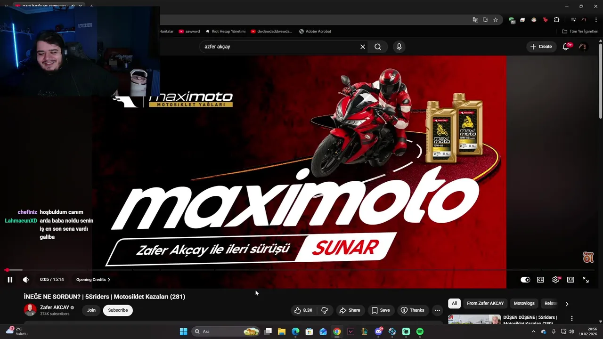
Task: Show hidden system tray icons
Action: click(x=533, y=331)
